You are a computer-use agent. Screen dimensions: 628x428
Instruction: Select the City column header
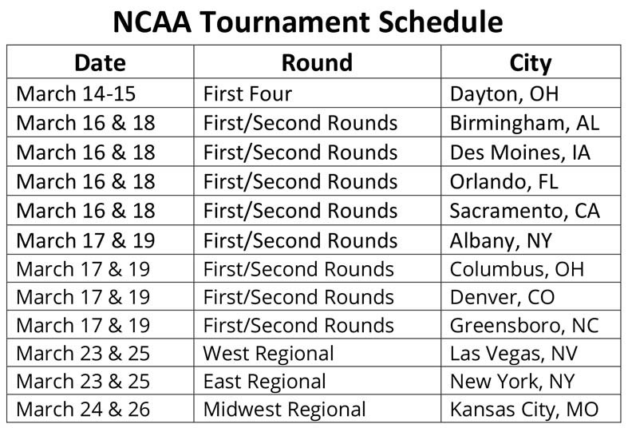click(531, 62)
